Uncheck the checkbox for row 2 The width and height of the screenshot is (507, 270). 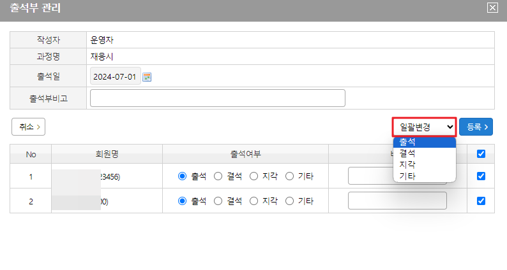point(481,201)
